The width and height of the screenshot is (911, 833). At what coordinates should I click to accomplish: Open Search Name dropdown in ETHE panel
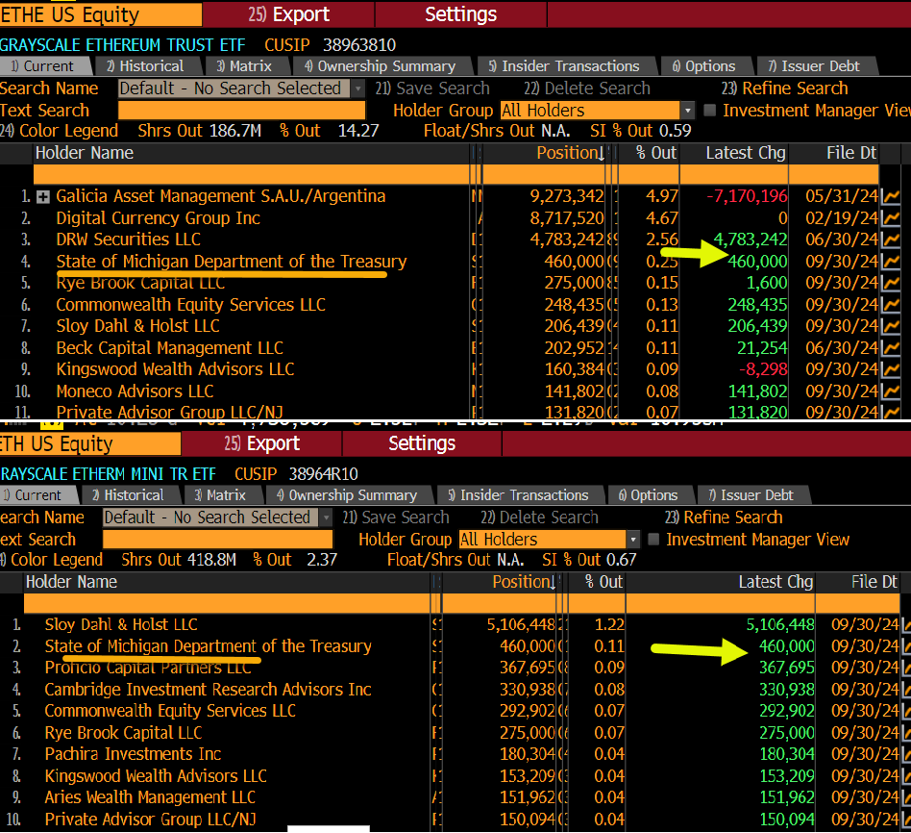357,88
